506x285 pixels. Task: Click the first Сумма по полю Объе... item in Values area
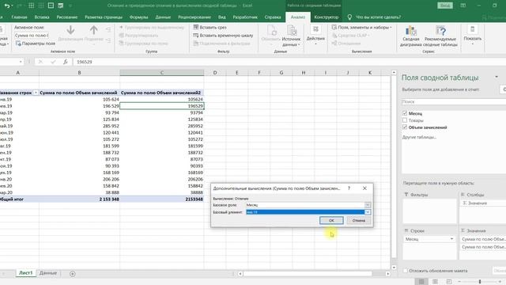[483, 239]
